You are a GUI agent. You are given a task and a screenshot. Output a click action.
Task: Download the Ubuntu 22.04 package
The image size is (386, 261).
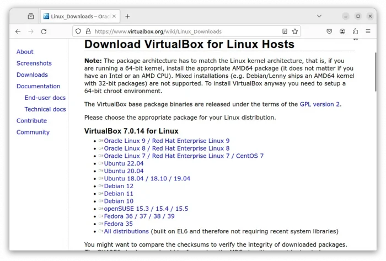tap(124, 163)
